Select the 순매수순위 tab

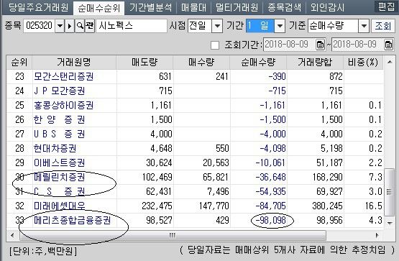[99, 8]
